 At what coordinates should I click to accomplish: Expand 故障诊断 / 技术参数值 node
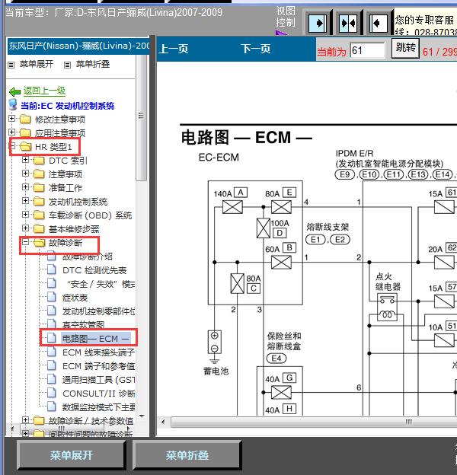coord(25,420)
